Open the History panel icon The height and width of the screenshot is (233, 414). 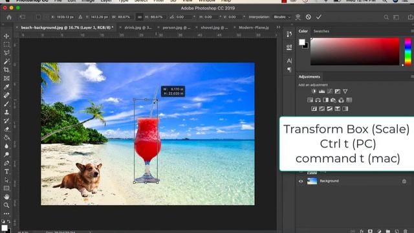pos(289,34)
